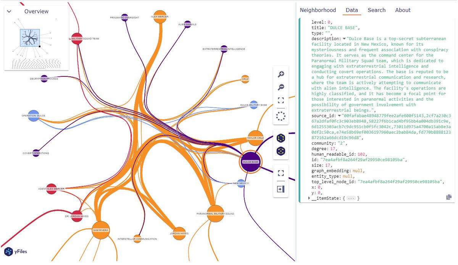The width and height of the screenshot is (458, 265).
Task: Click the fit graph content icon
Action: [281, 100]
